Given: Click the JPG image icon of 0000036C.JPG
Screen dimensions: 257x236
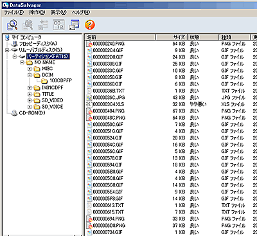Looking at the screenshot, I should (x=89, y=98).
